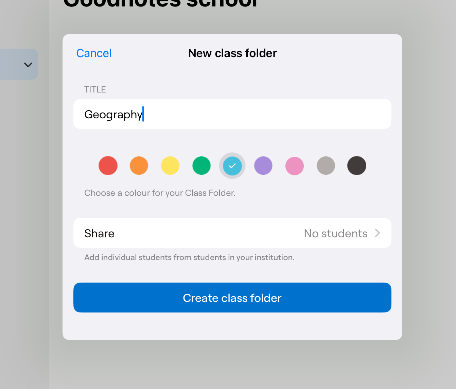
Task: Click the TITLE section label
Action: point(95,89)
